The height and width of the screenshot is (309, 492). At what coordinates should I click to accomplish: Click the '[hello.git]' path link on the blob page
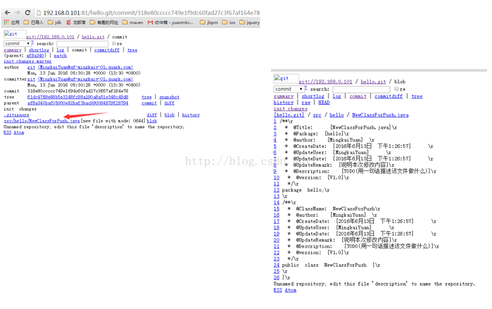click(289, 115)
